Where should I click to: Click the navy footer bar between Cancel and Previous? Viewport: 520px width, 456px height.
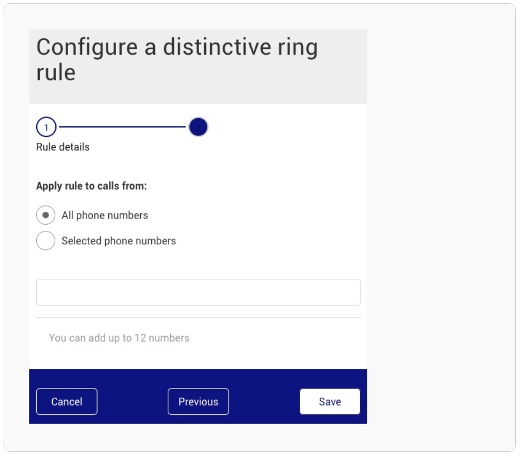132,401
